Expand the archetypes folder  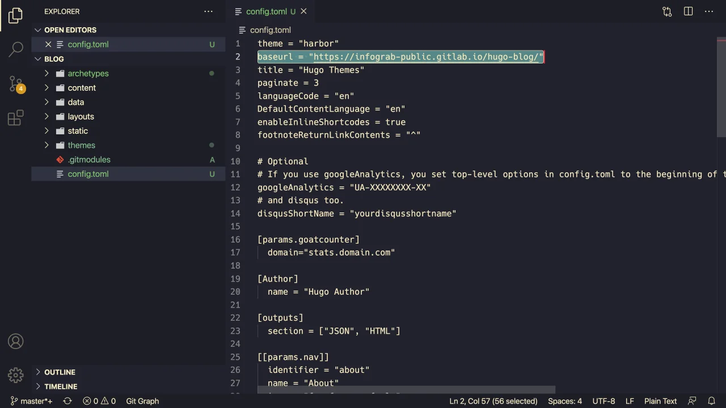(87, 74)
